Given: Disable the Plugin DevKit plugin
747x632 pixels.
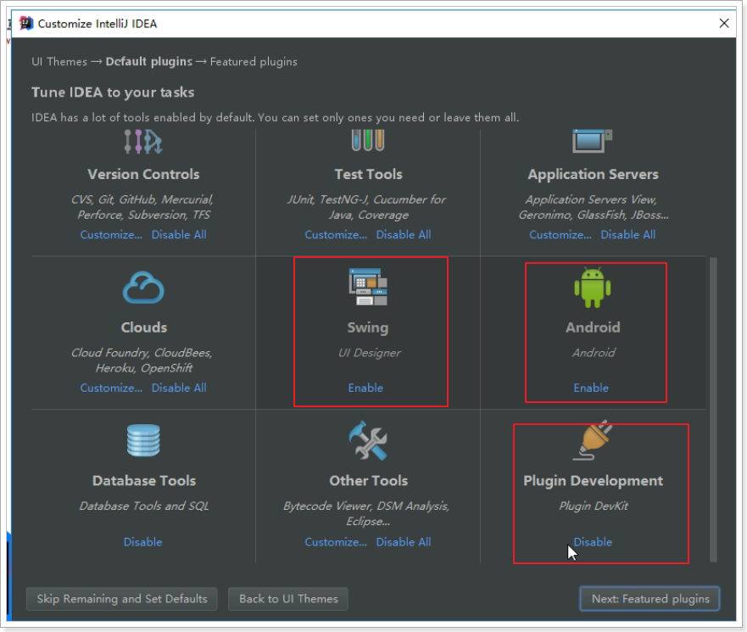Looking at the screenshot, I should [593, 542].
